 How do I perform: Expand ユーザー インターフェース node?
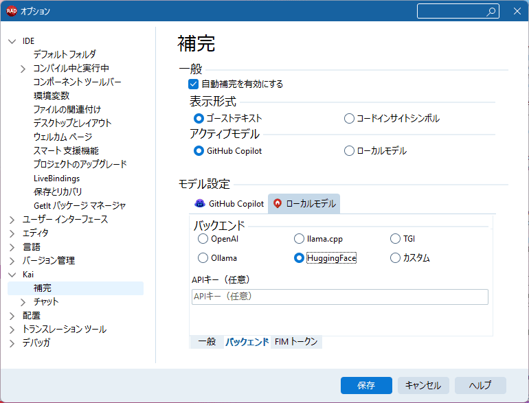click(12, 220)
